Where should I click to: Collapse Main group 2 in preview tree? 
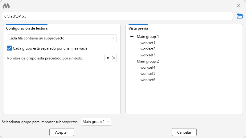pyautogui.click(x=132, y=61)
